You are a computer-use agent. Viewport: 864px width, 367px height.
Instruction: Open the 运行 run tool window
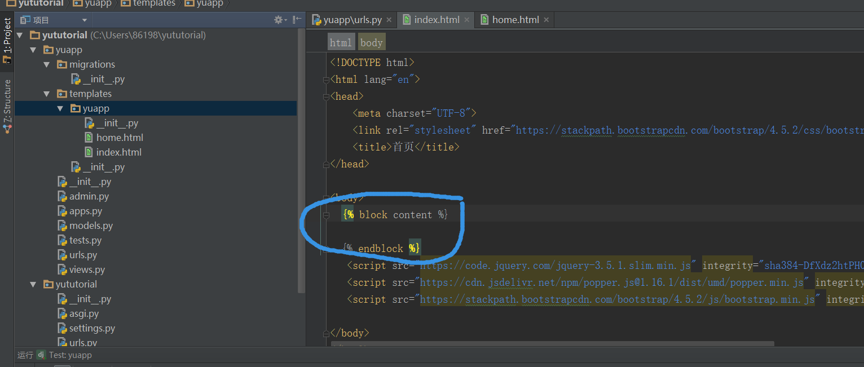coord(25,355)
